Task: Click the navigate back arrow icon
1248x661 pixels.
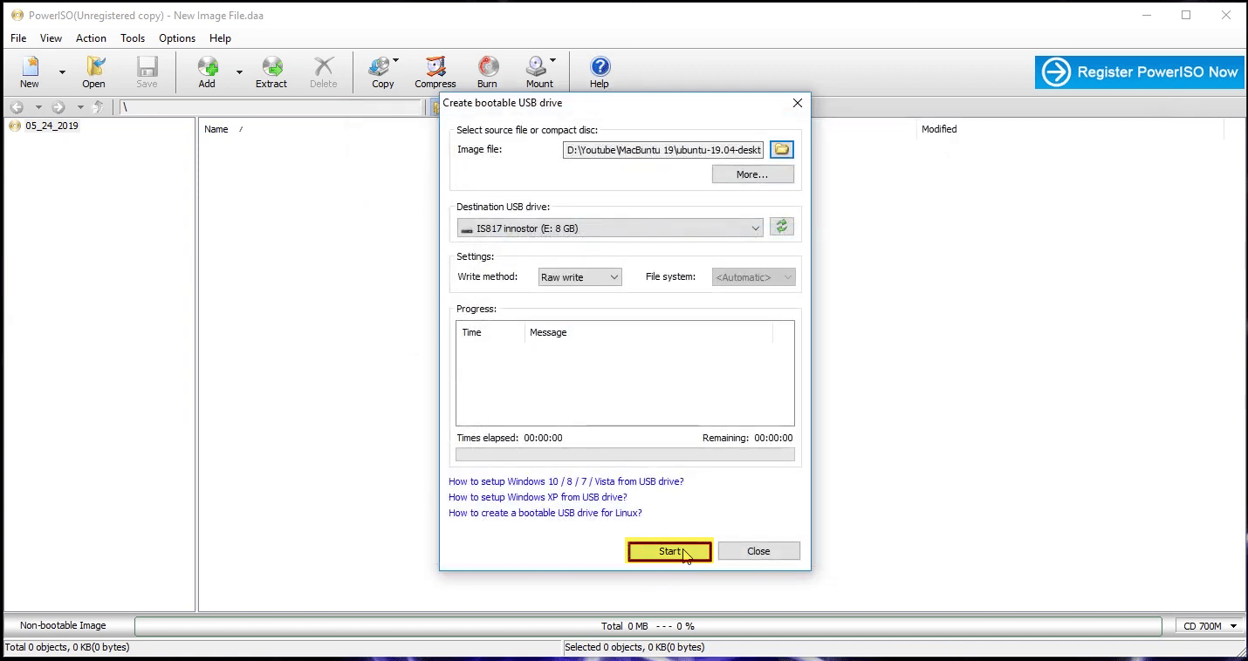Action: (x=17, y=107)
